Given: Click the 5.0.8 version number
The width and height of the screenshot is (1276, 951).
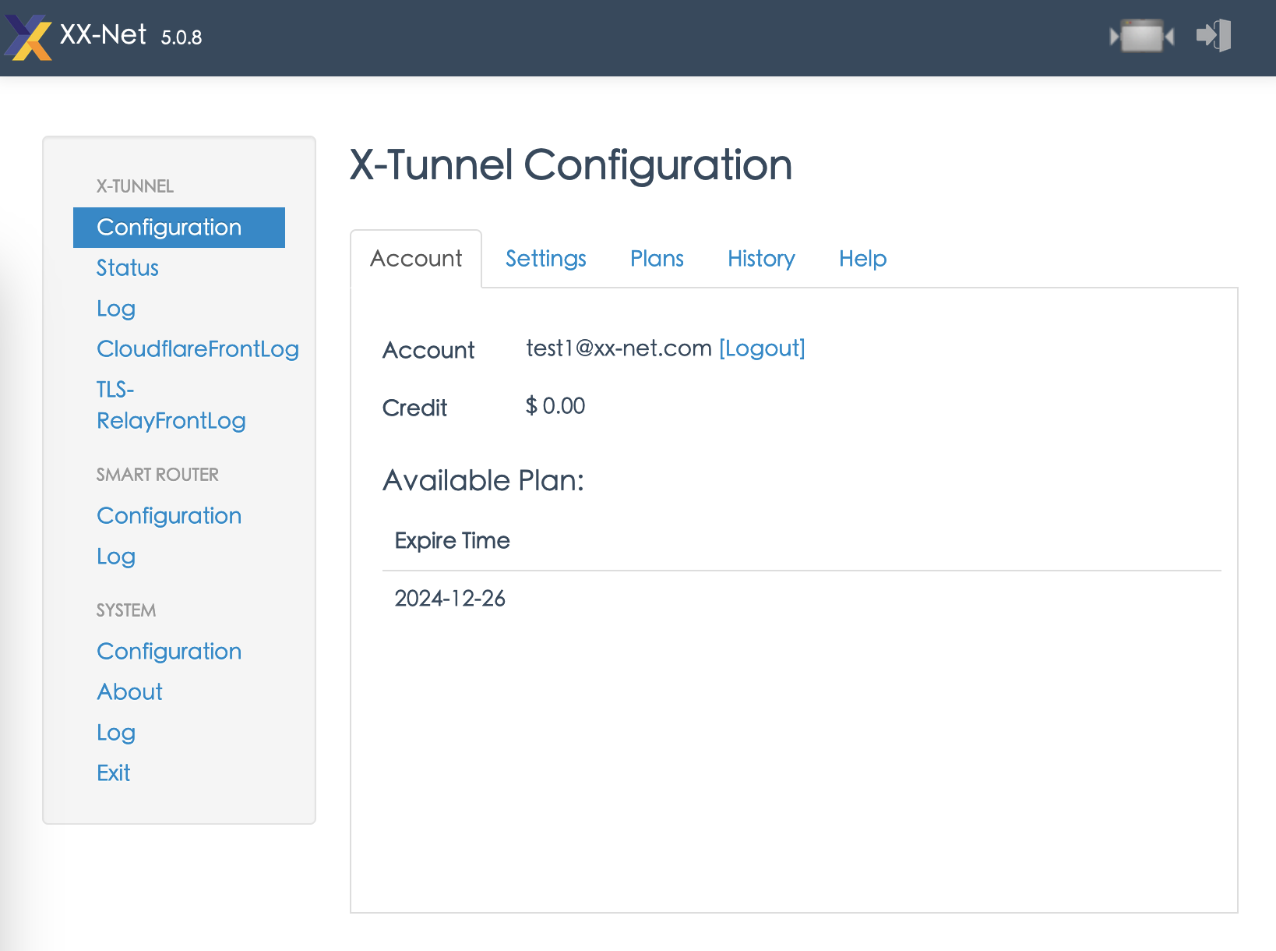Looking at the screenshot, I should tap(182, 37).
